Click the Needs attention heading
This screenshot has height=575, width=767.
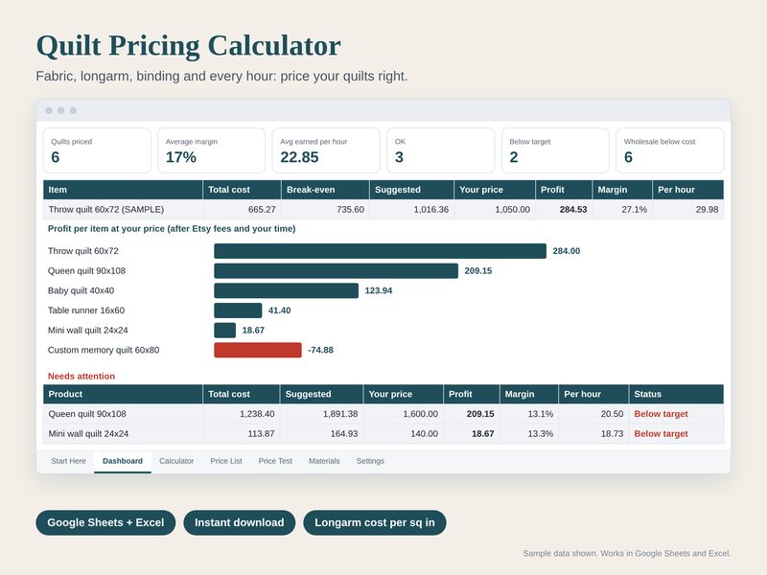[81, 376]
